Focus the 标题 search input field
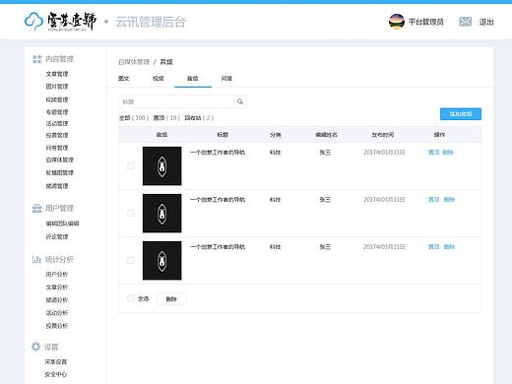 176,101
